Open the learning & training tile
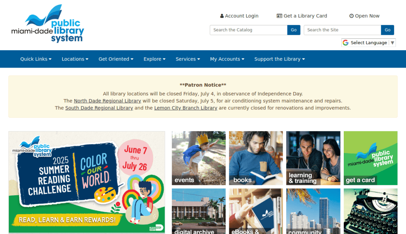406x234 pixels. coord(313,158)
